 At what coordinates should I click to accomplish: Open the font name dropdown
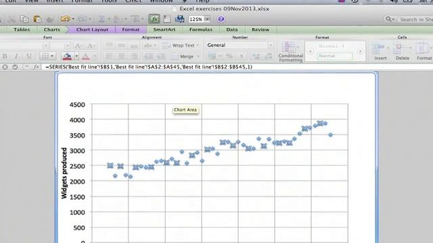click(x=46, y=45)
